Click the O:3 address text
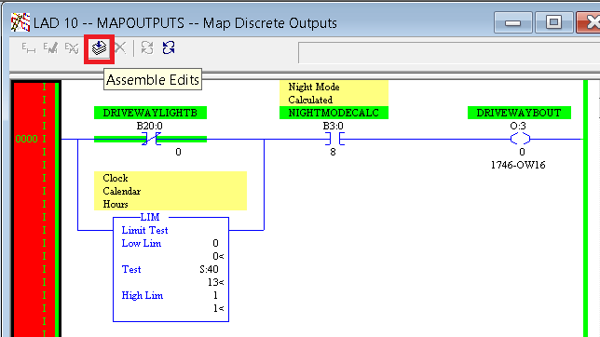 518,126
